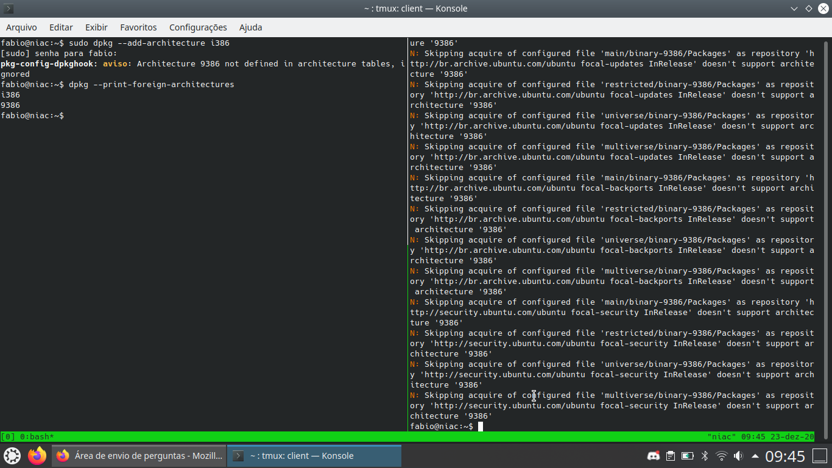Open the Bluetooth tray icon

705,456
